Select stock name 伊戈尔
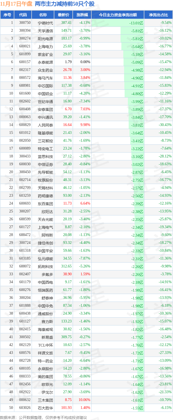 tap(47, 392)
